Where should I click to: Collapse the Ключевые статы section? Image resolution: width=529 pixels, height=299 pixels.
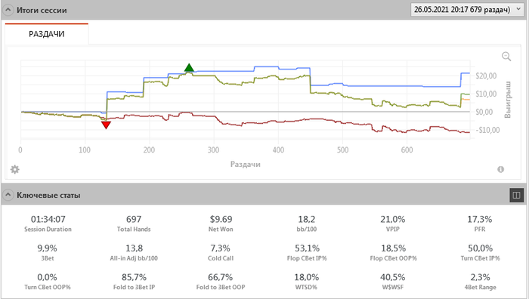(8, 195)
